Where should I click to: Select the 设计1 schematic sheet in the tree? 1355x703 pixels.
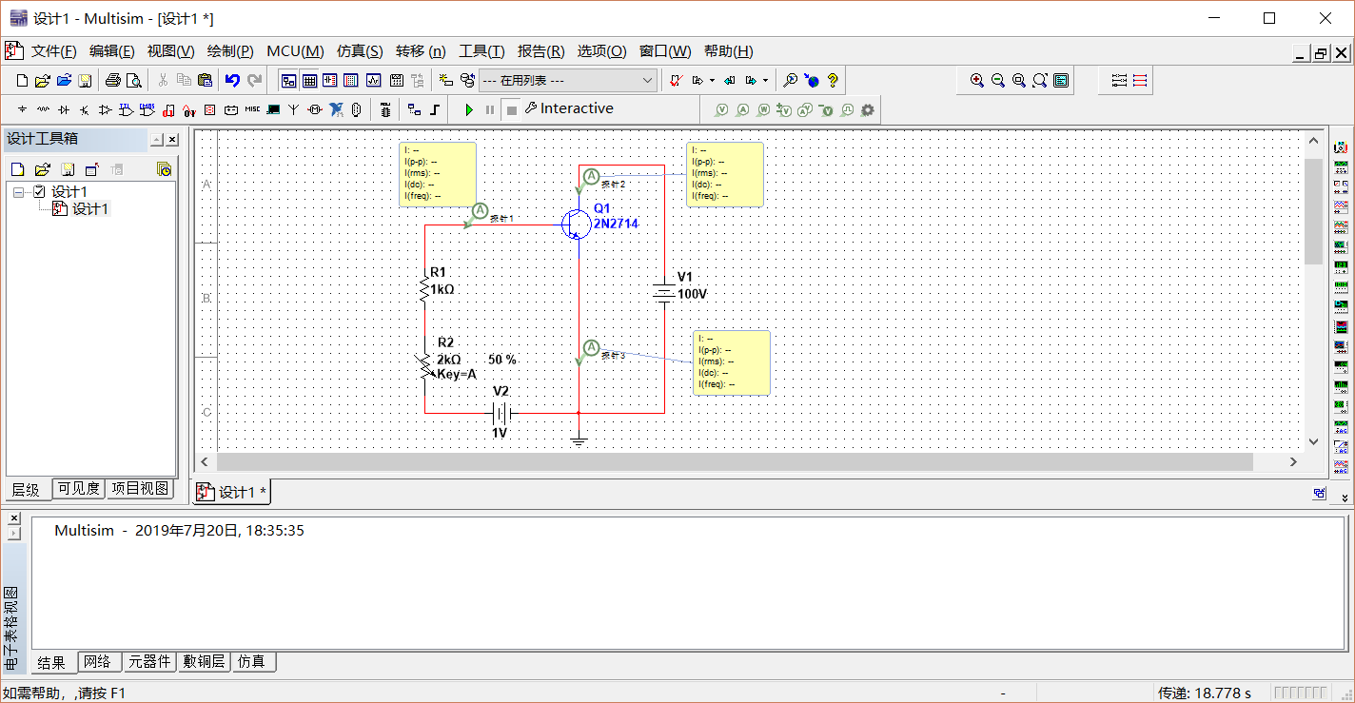pyautogui.click(x=90, y=209)
